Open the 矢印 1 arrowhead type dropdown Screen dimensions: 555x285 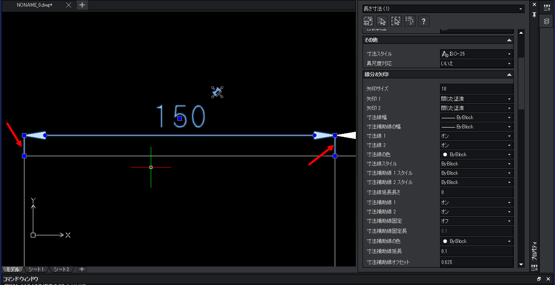click(476, 99)
